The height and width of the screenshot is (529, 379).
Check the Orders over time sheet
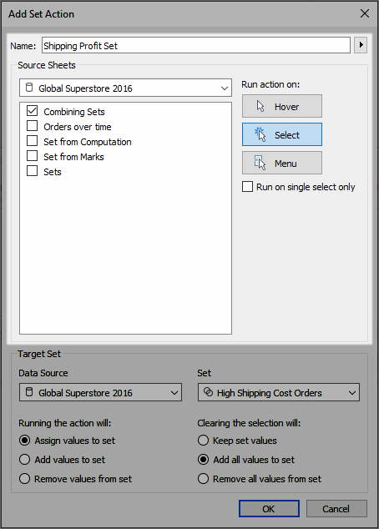[32, 126]
